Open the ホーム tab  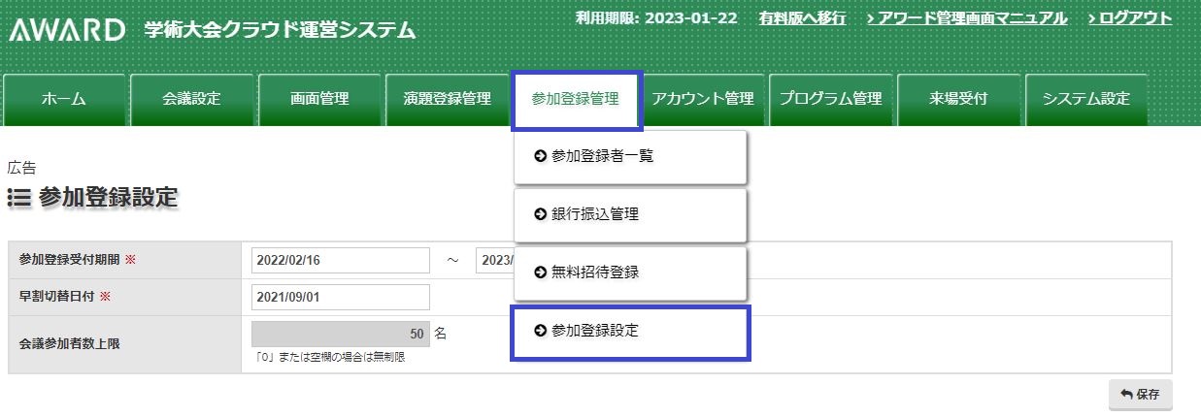coord(64,99)
